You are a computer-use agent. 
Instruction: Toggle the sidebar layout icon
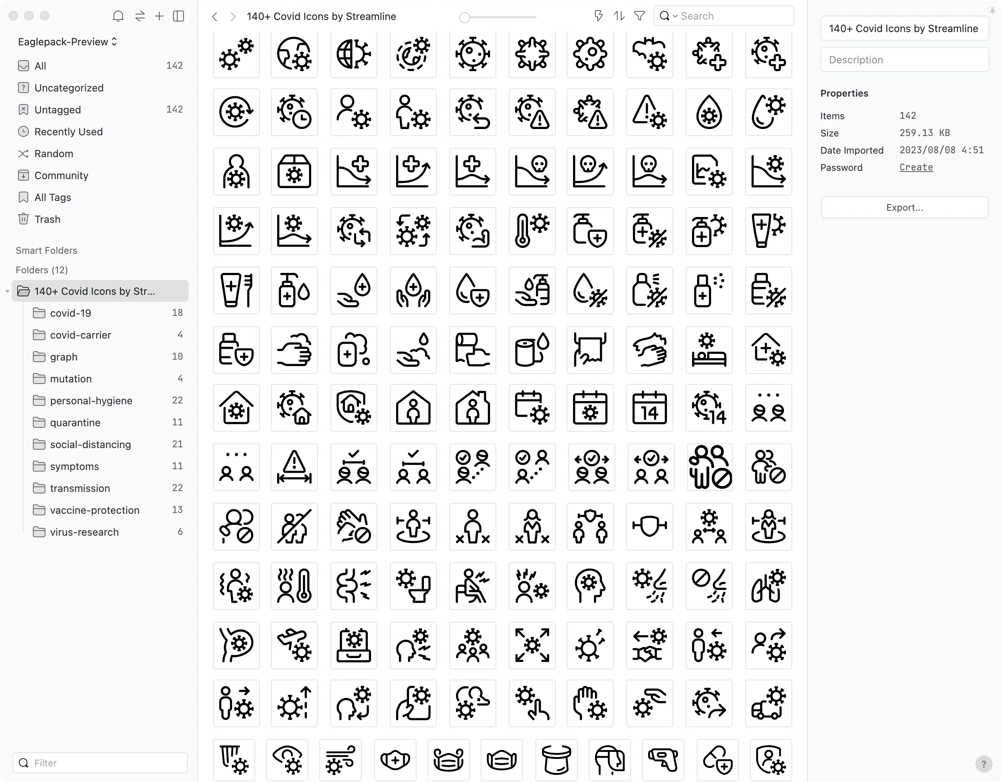click(x=178, y=16)
